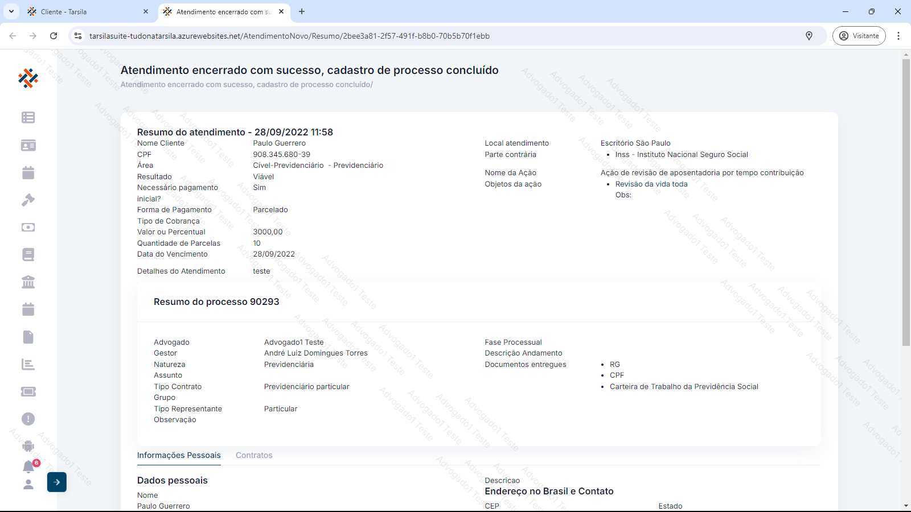Open the Android robot sidebar icon
The width and height of the screenshot is (911, 512).
(x=28, y=446)
